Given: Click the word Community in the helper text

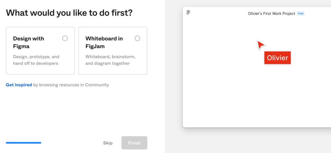Looking at the screenshot, I should (97, 85).
